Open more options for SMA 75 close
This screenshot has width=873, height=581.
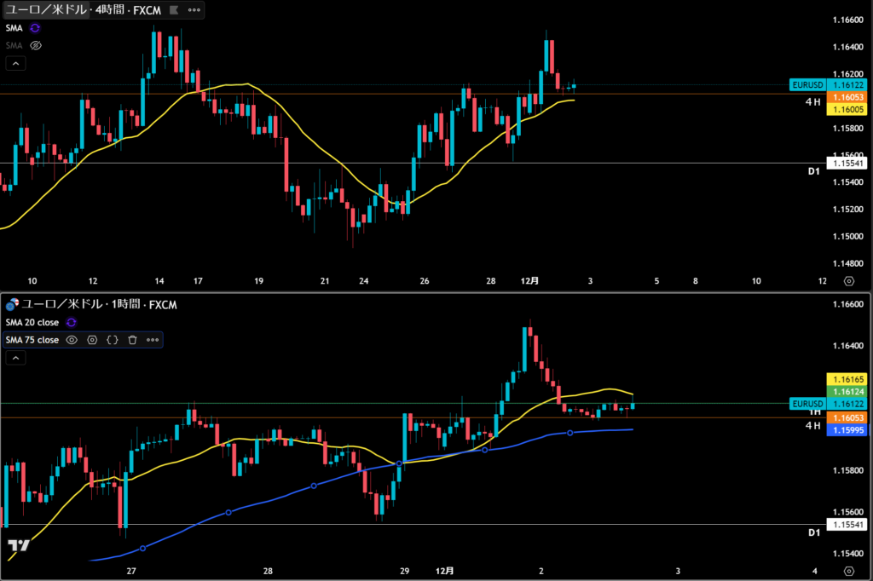click(153, 340)
